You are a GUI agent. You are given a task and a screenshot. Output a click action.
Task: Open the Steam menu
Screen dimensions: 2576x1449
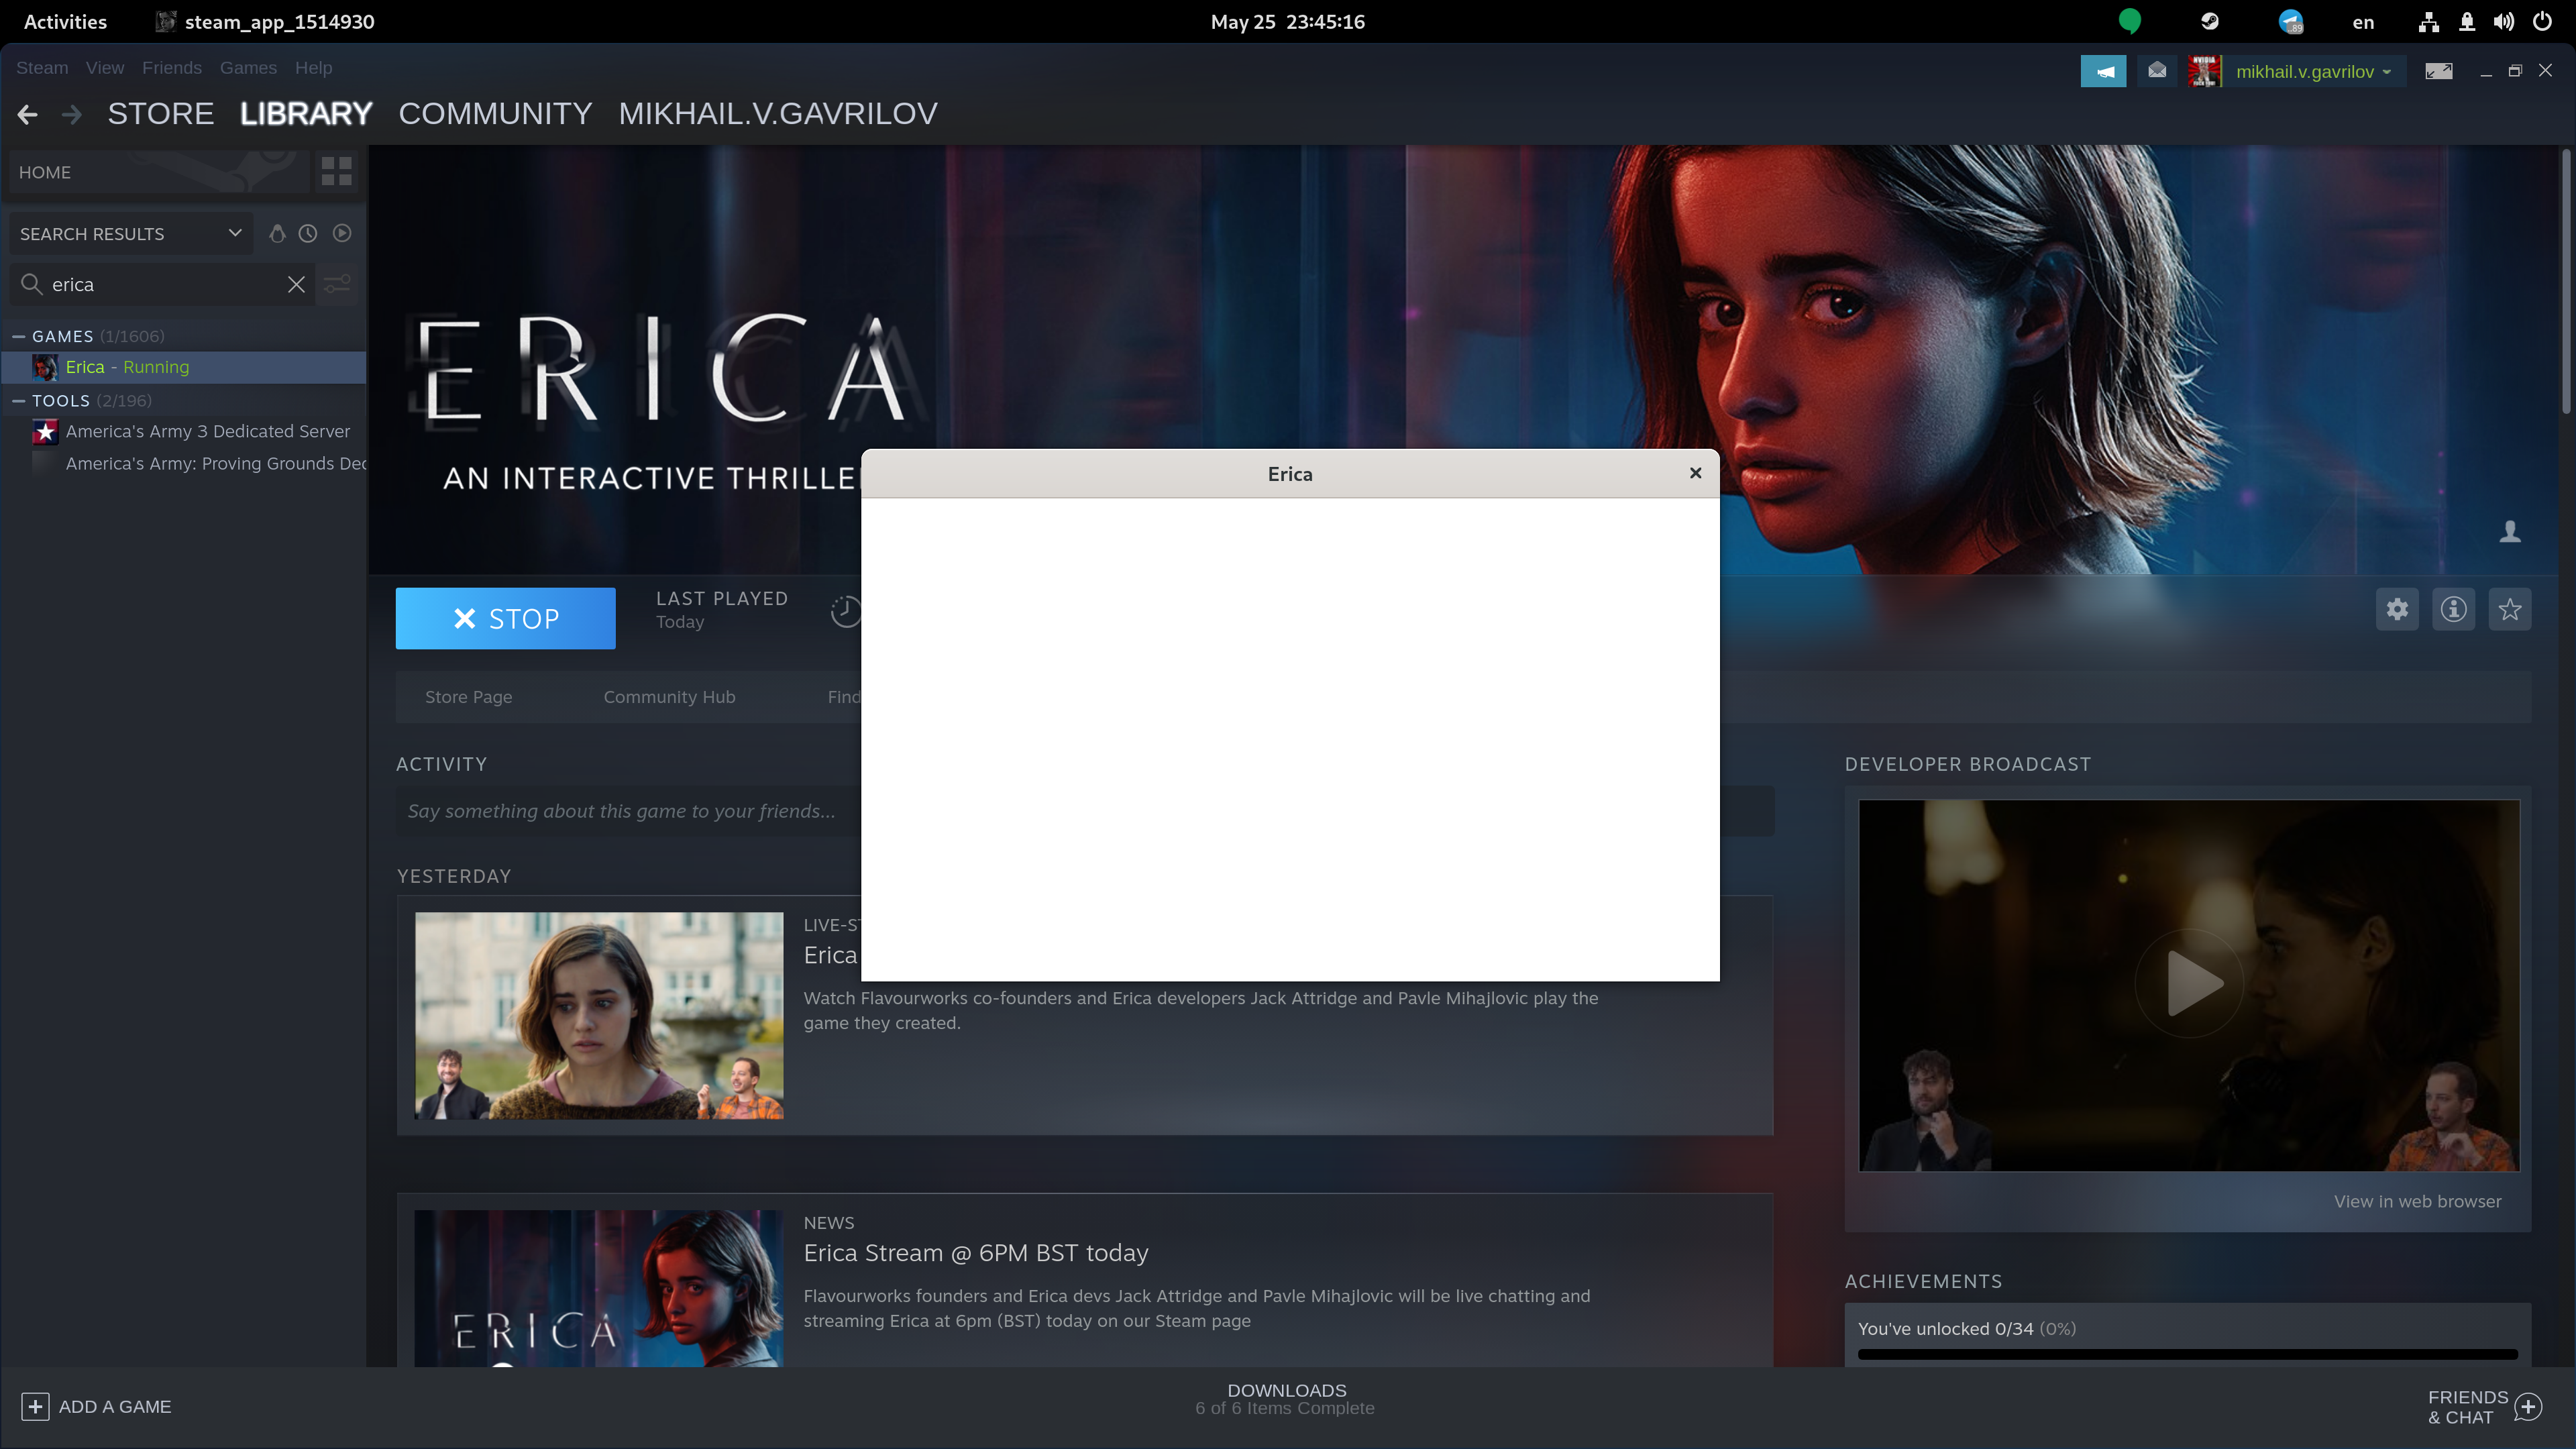point(42,68)
